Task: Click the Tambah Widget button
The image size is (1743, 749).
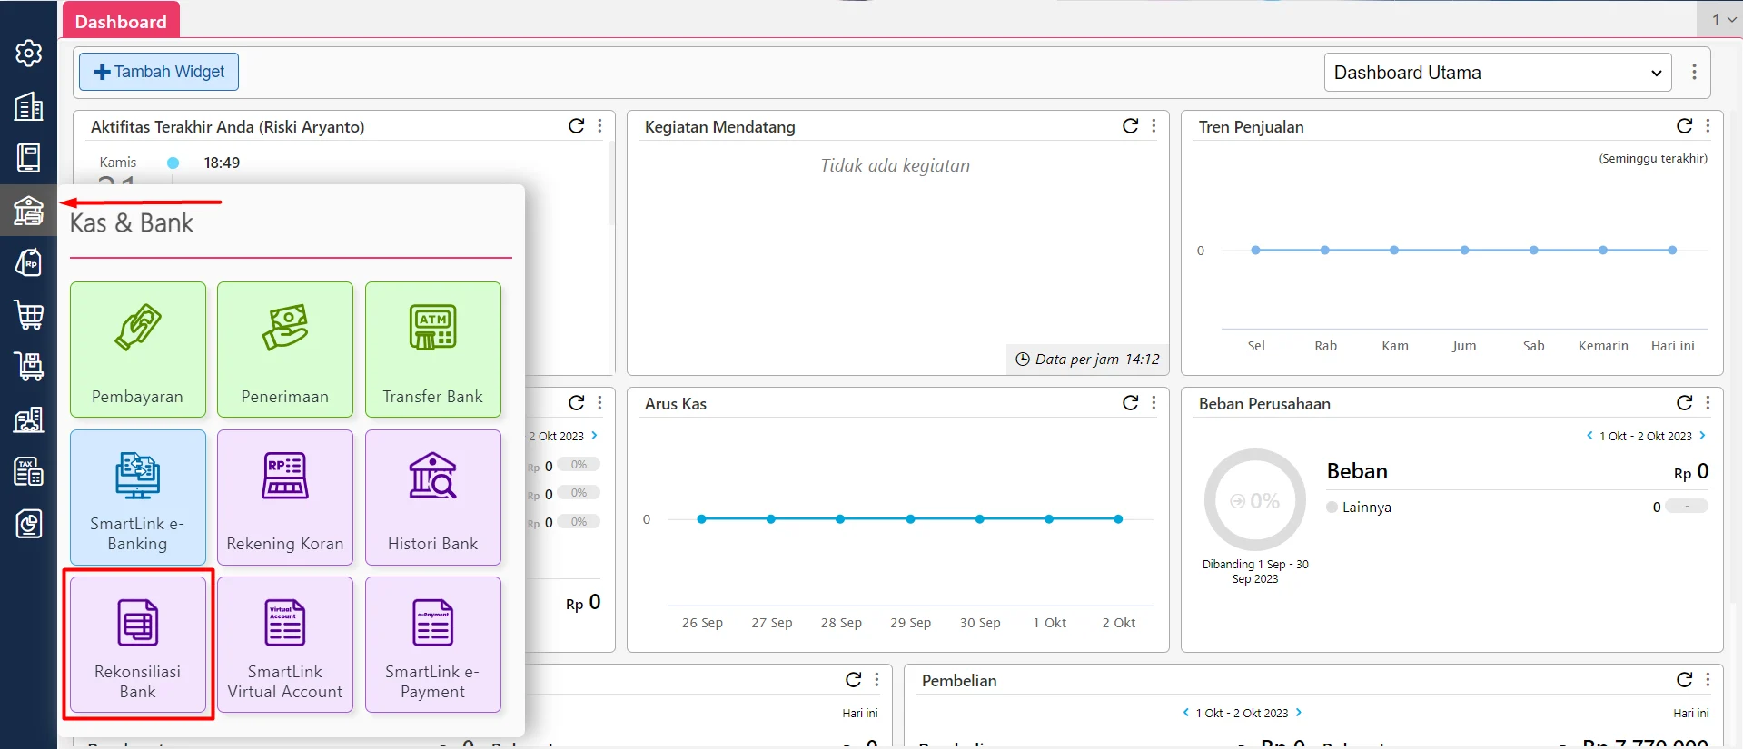Action: click(x=159, y=72)
